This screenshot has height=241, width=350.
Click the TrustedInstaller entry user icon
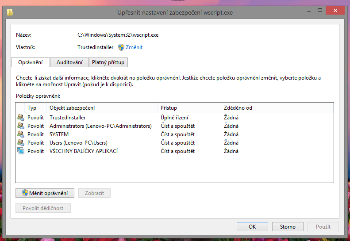[x=20, y=118]
